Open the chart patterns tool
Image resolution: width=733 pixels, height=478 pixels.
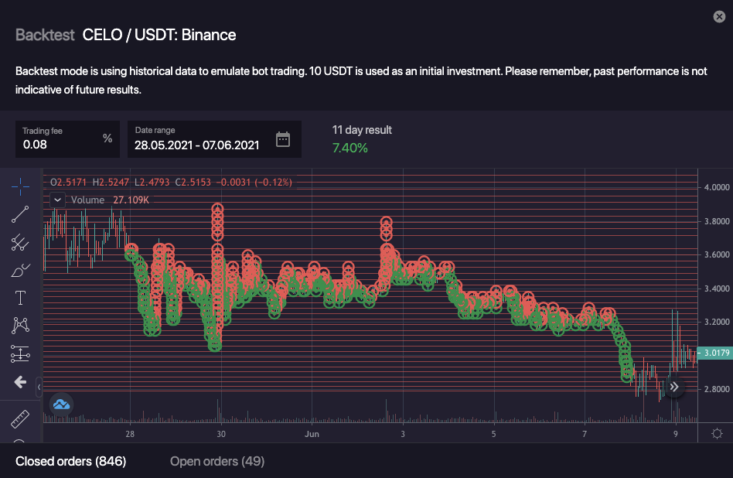click(x=21, y=326)
